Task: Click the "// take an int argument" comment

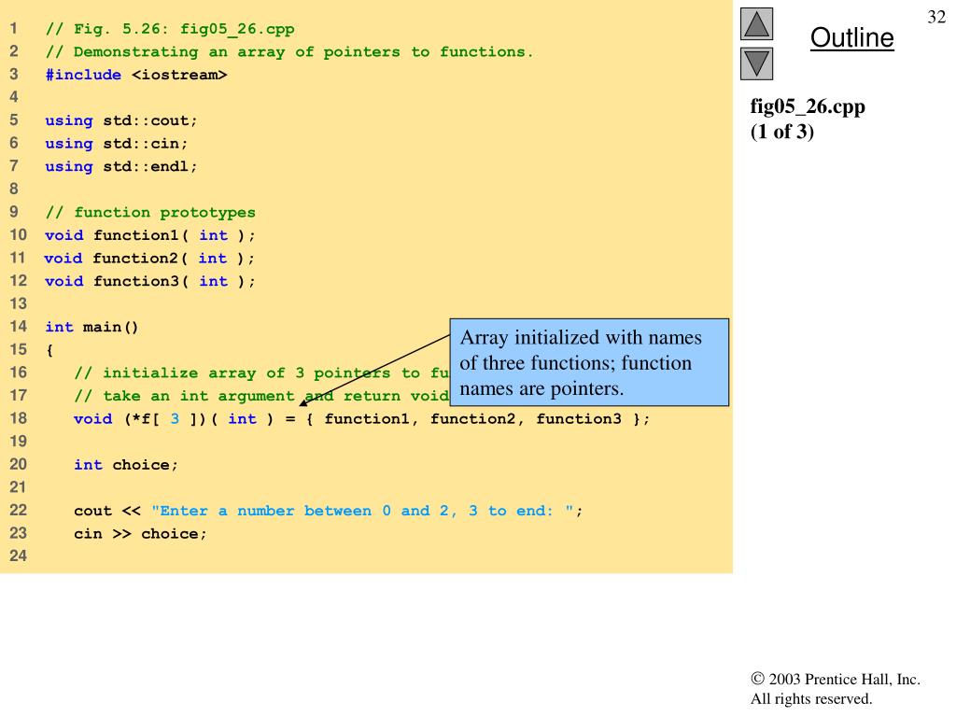Action: click(184, 396)
